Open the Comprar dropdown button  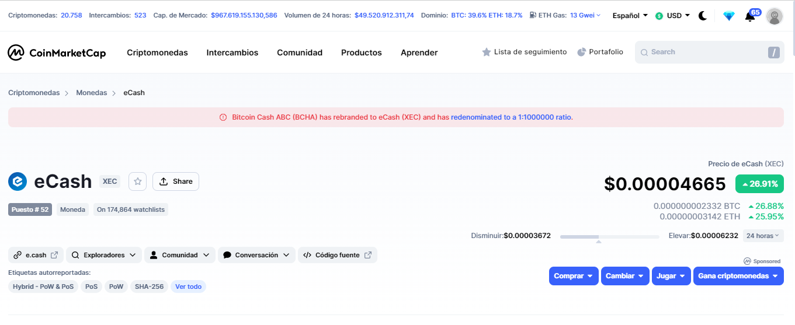tap(574, 276)
